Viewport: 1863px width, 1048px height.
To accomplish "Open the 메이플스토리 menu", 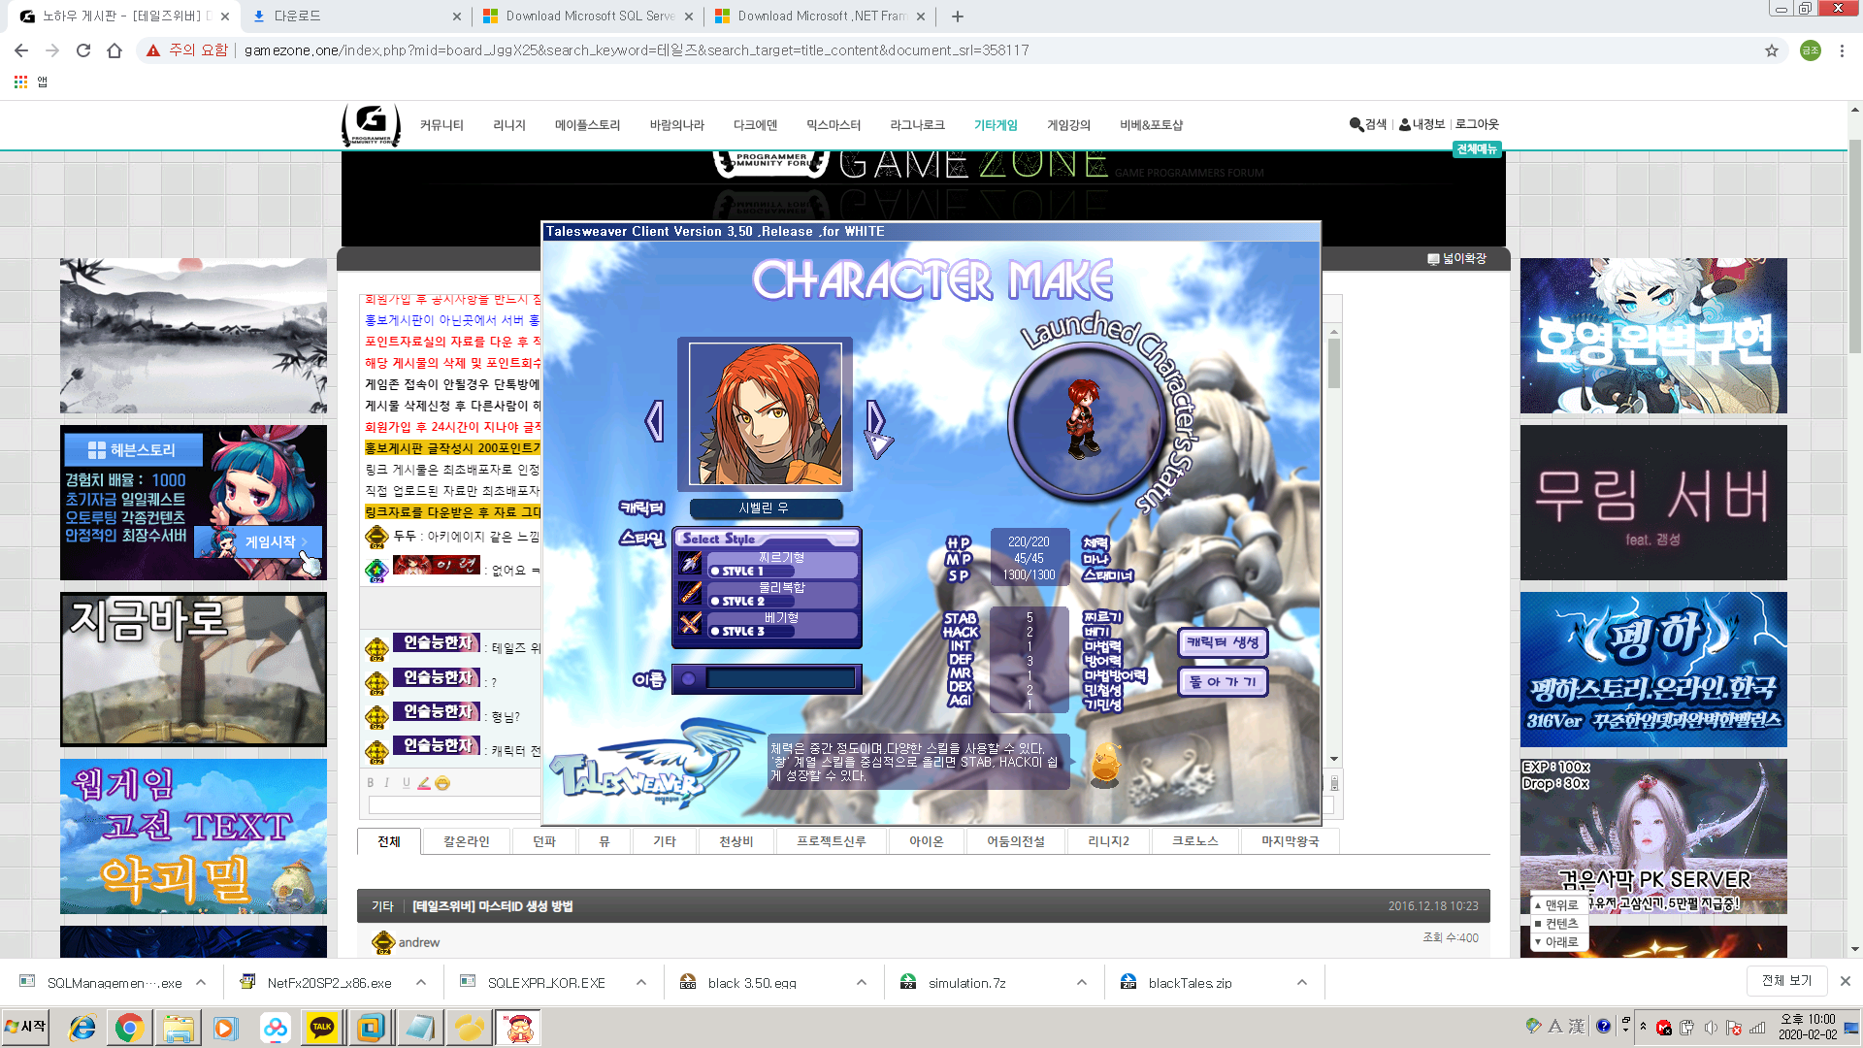I will tap(587, 125).
